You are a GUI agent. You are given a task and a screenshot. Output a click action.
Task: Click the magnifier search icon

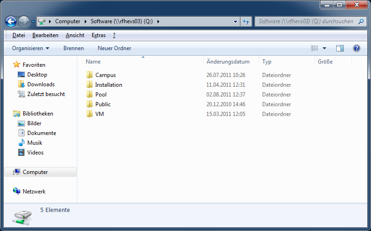click(361, 21)
